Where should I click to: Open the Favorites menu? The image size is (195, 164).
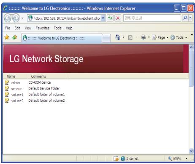[42, 28]
